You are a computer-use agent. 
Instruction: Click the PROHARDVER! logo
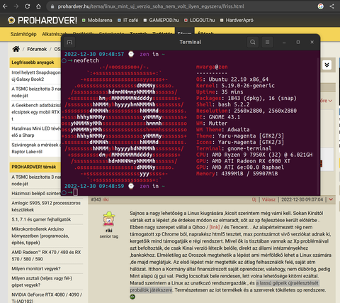[42, 21]
